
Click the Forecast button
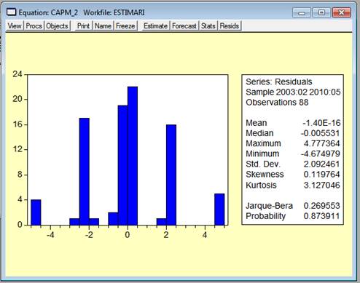[184, 25]
